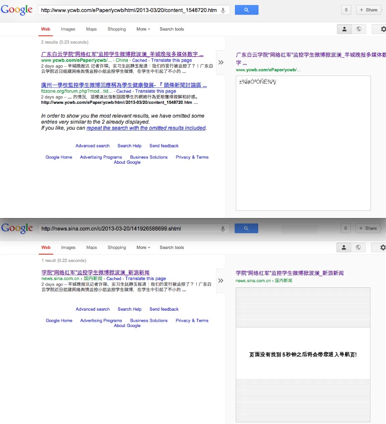Image resolution: width=386 pixels, height=424 pixels.
Task: Open Advanced search in top screenshot
Action: click(93, 146)
